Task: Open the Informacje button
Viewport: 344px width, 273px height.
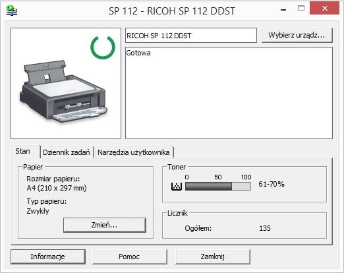Action: 48,257
